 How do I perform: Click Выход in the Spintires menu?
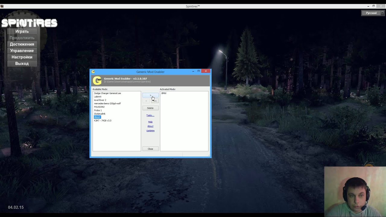click(x=22, y=64)
